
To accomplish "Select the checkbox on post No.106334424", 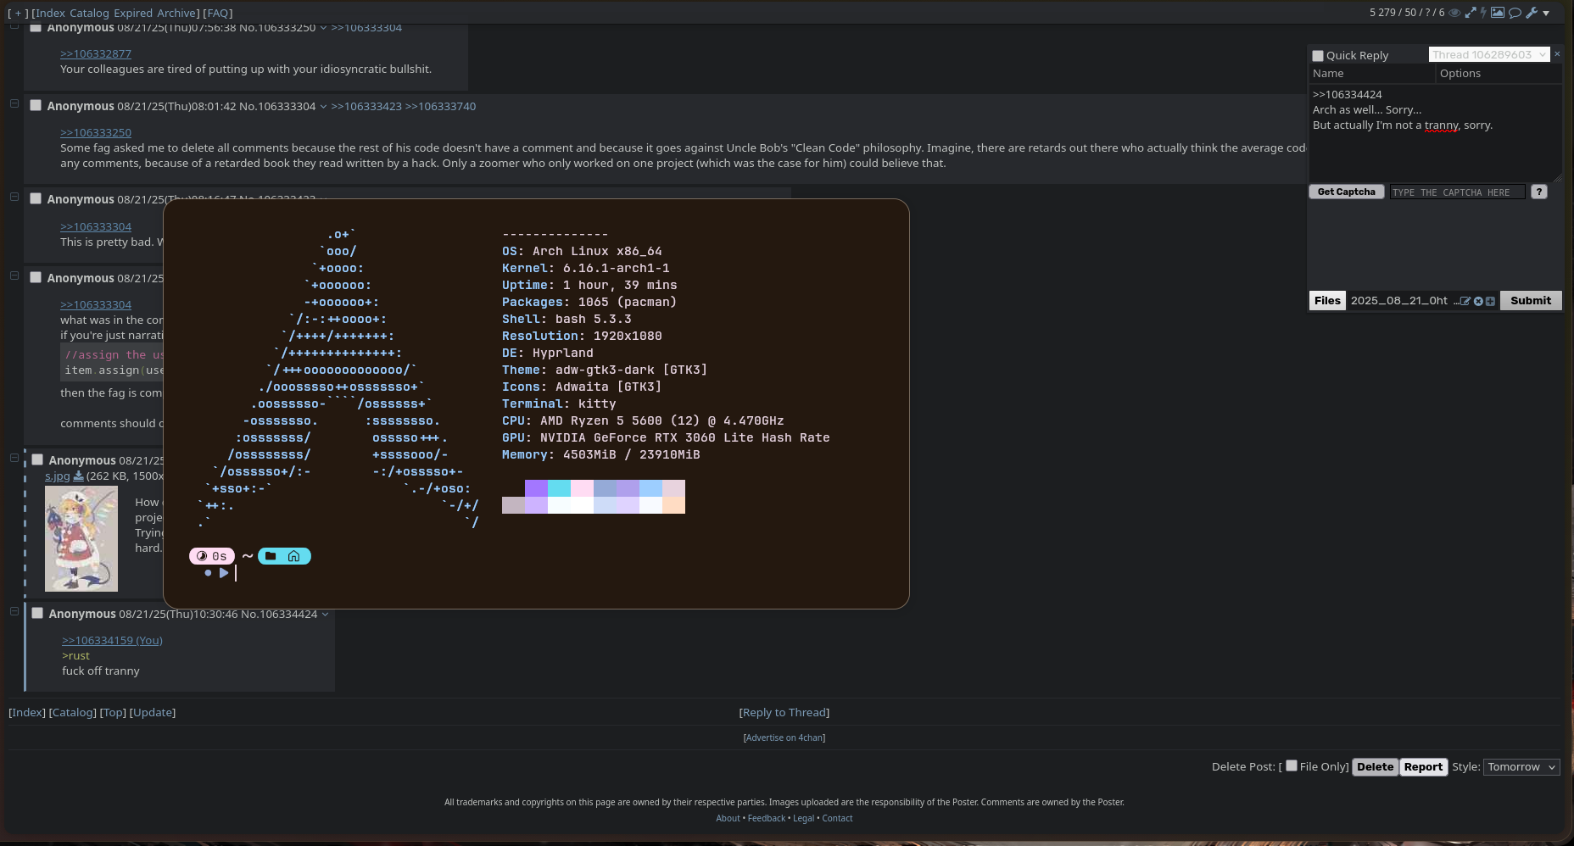I will point(37,614).
